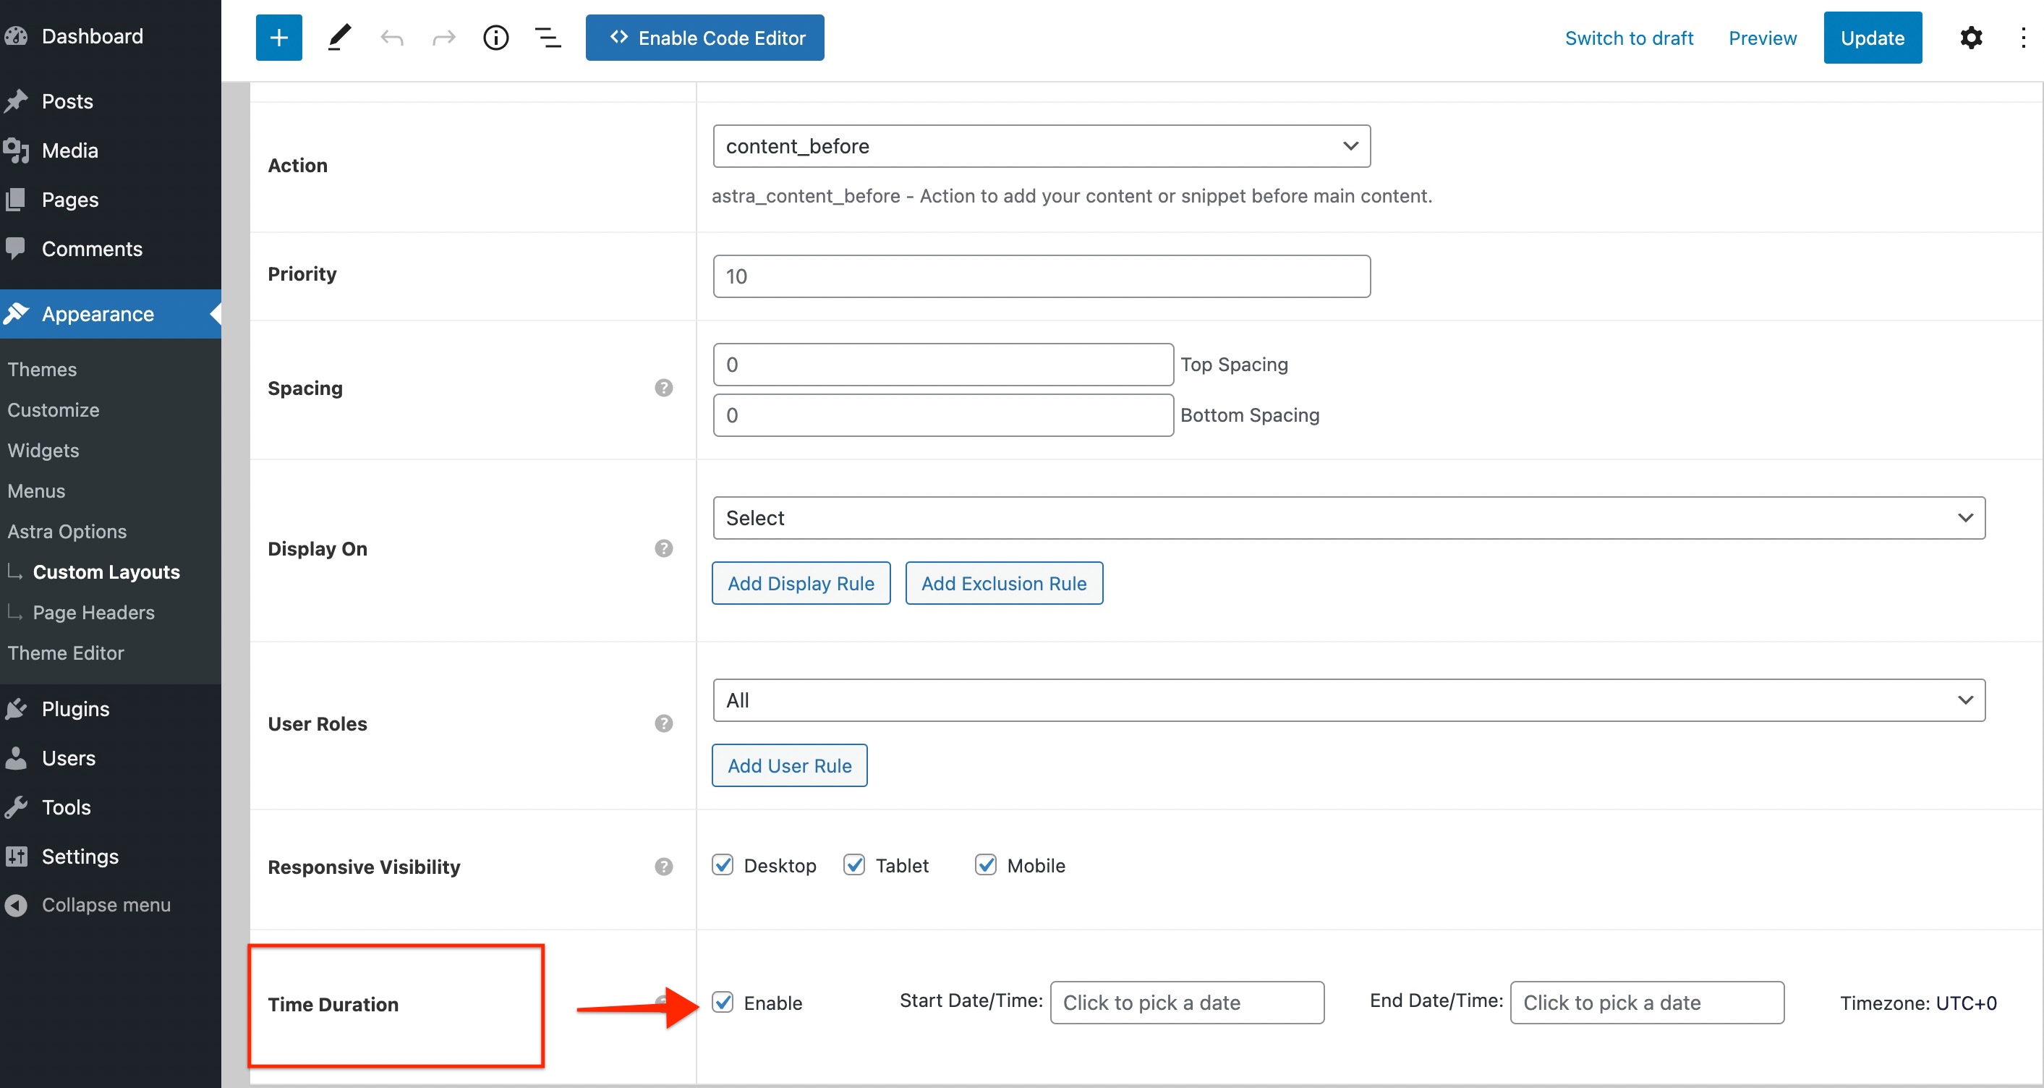Click Add User Rule button
2044x1088 pixels.
(790, 765)
